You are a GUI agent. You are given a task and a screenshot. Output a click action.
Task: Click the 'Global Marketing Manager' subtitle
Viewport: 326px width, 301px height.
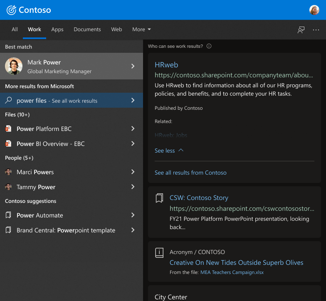coord(59,72)
